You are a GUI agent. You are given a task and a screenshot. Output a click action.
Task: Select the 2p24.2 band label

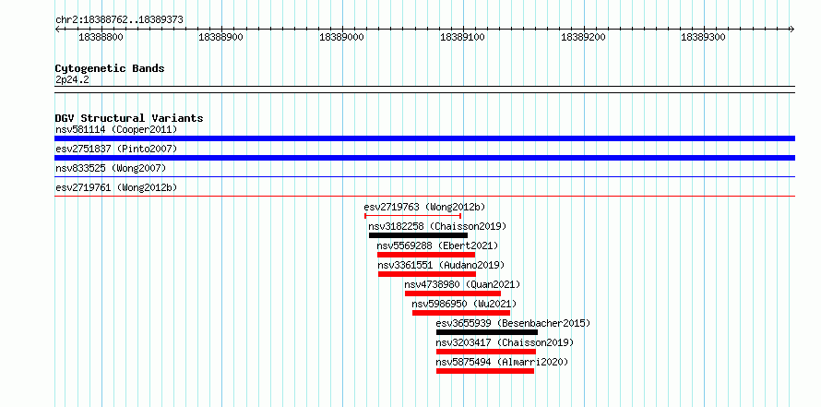[x=72, y=80]
